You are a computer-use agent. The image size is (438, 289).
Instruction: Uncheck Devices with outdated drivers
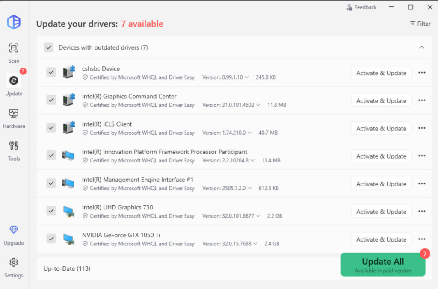point(48,47)
